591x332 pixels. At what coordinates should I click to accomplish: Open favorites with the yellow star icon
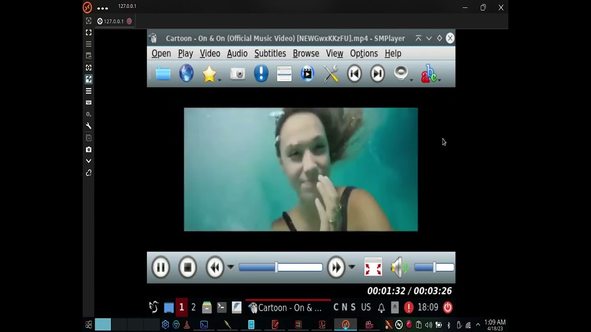coord(209,74)
